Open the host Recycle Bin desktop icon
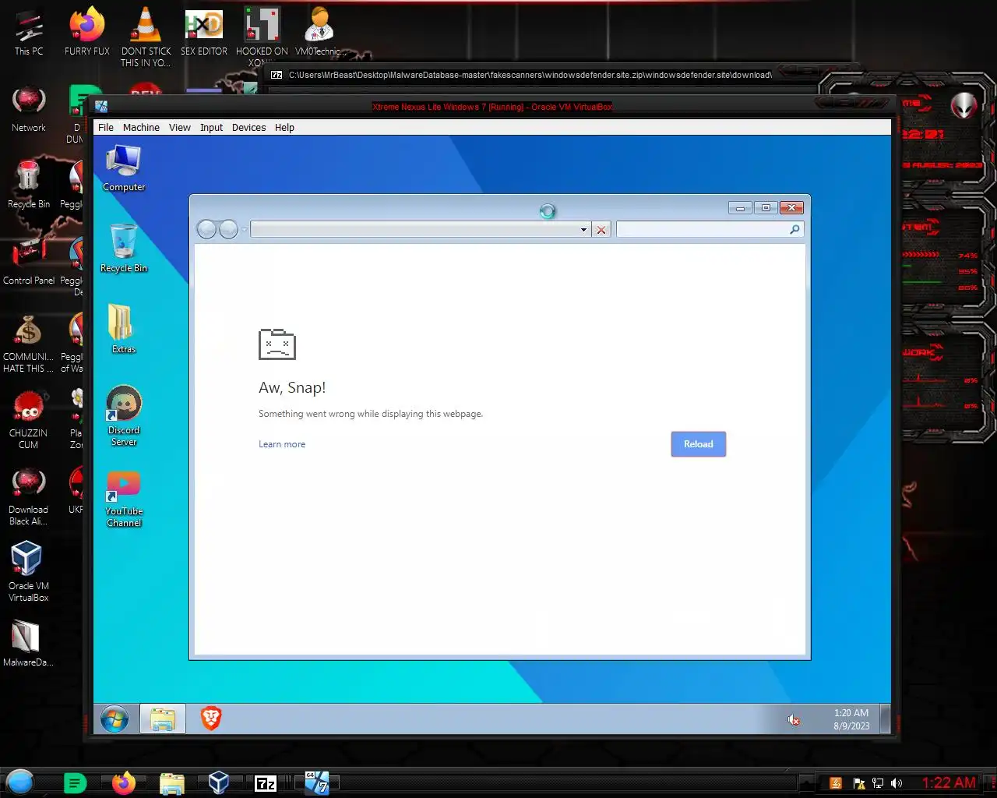Screen dimensions: 997x798 tap(29, 185)
